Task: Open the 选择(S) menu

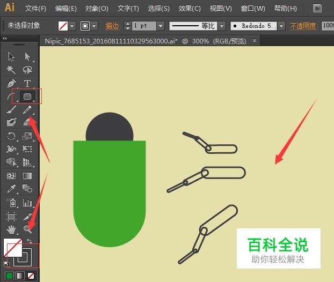Action: (x=159, y=9)
